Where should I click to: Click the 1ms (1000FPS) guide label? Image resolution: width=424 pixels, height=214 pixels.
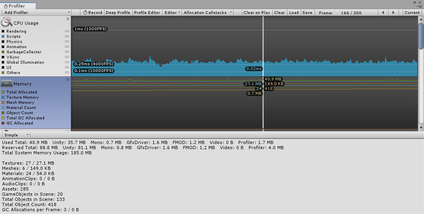[91, 29]
